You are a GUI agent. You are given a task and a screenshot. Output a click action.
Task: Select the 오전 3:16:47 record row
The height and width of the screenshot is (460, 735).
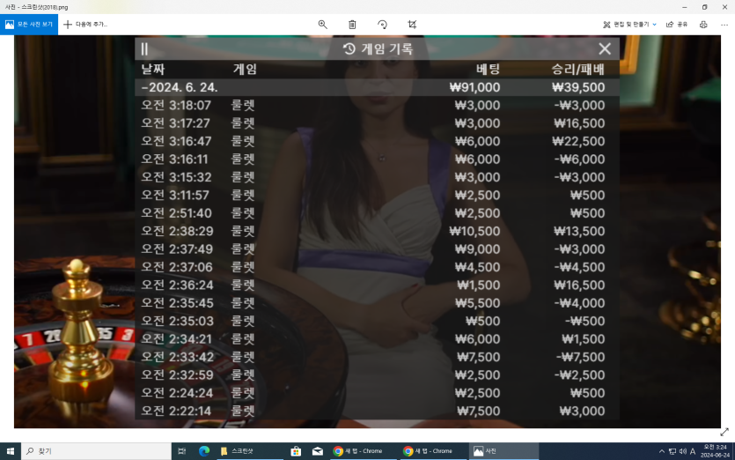point(377,141)
